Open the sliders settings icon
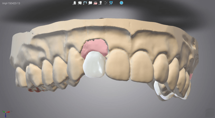 (x=106, y=3)
